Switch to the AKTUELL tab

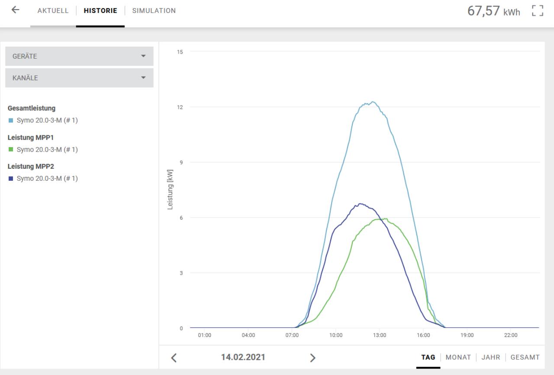pyautogui.click(x=53, y=10)
